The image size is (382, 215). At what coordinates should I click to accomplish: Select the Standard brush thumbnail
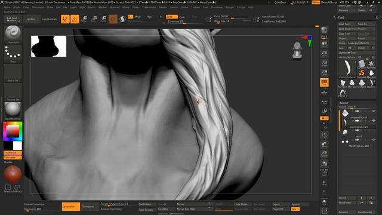coord(13,33)
